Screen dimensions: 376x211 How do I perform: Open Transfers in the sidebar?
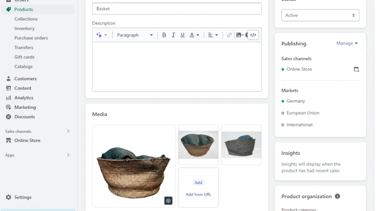click(24, 47)
